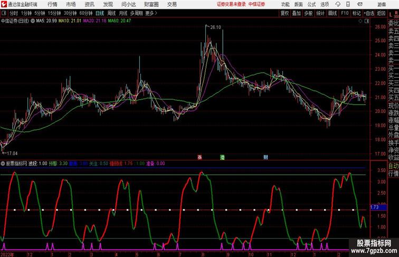Image resolution: width=399 pixels, height=257 pixels.
Task: Switch to 5分钟 period tab
Action: [40, 13]
